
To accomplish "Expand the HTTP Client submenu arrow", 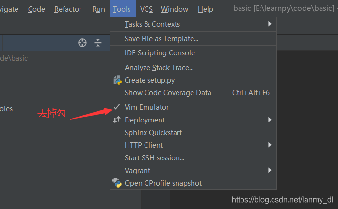I will click(270, 145).
